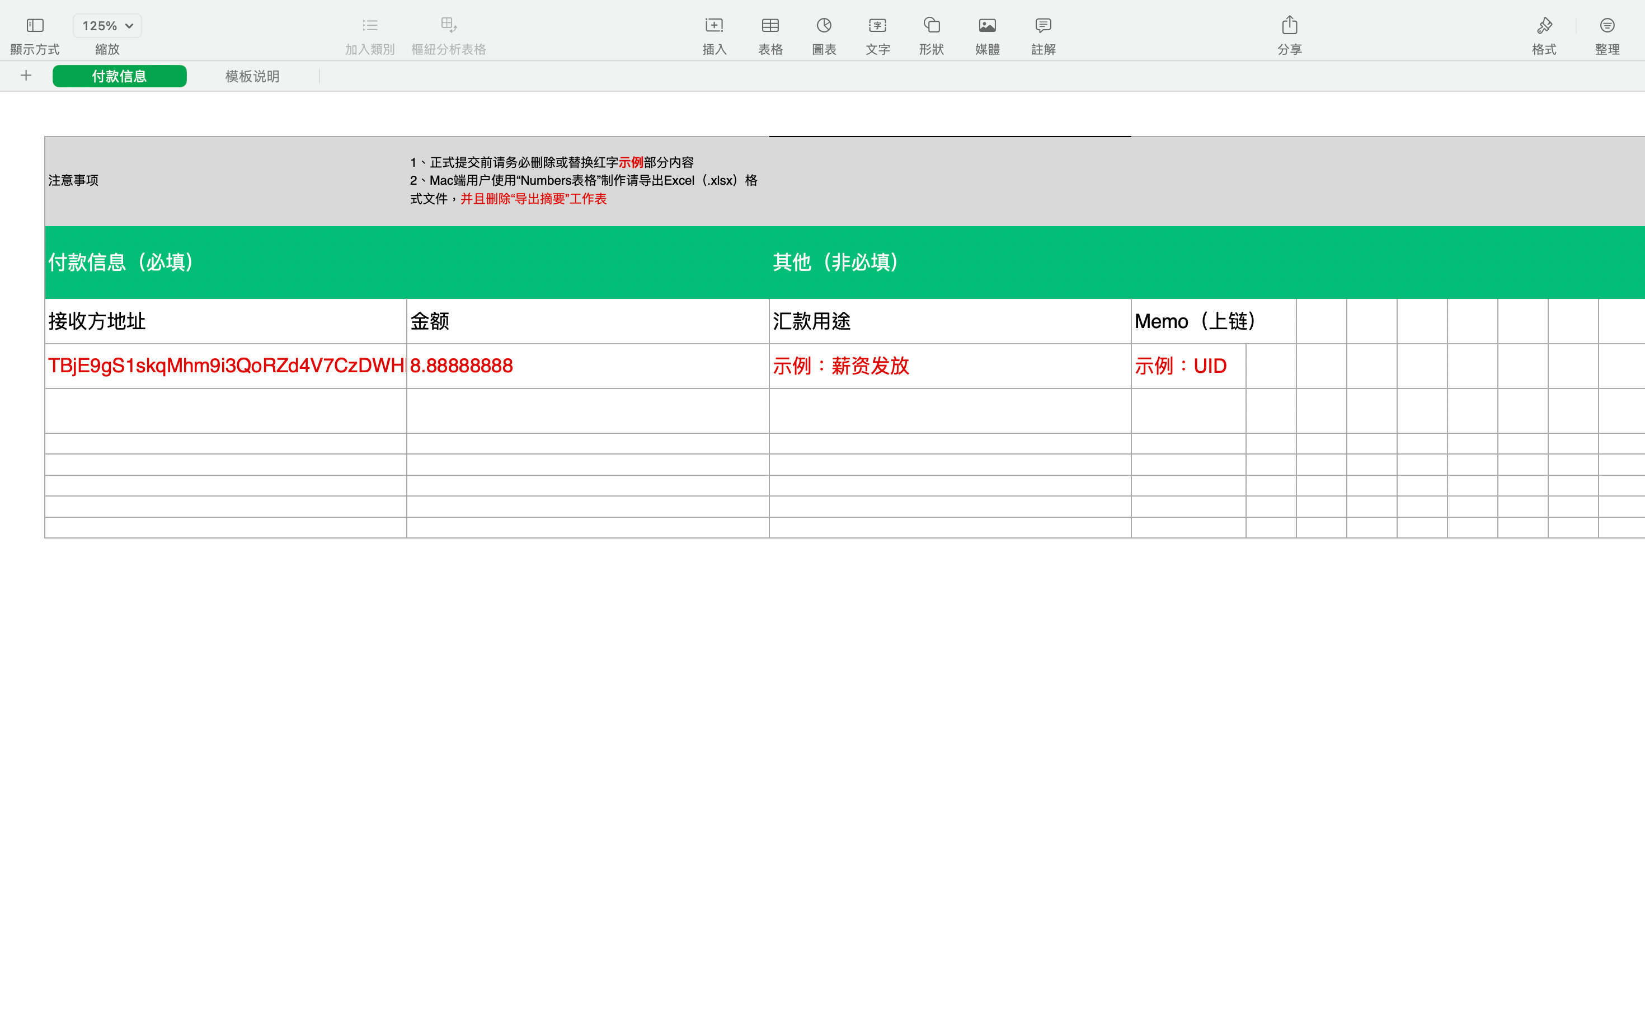
Task: Insert a text box with 文字
Action: (877, 26)
